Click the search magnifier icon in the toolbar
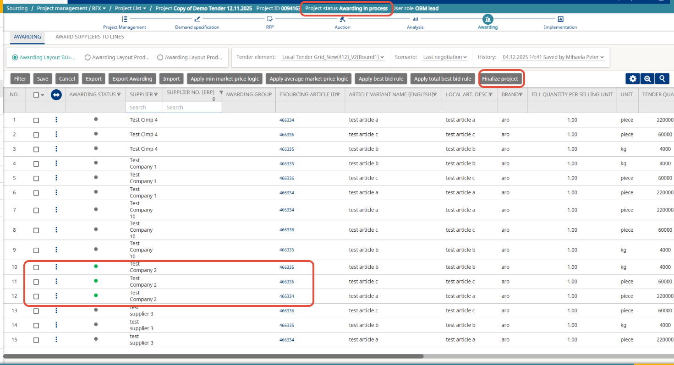This screenshot has height=365, width=674. (662, 79)
